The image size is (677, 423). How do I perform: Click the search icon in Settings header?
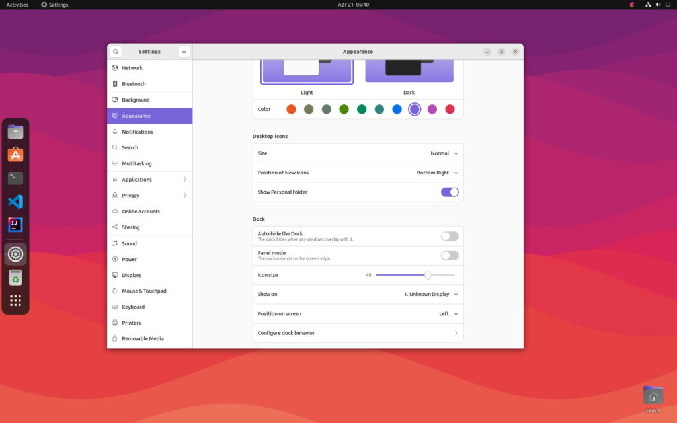(x=116, y=52)
